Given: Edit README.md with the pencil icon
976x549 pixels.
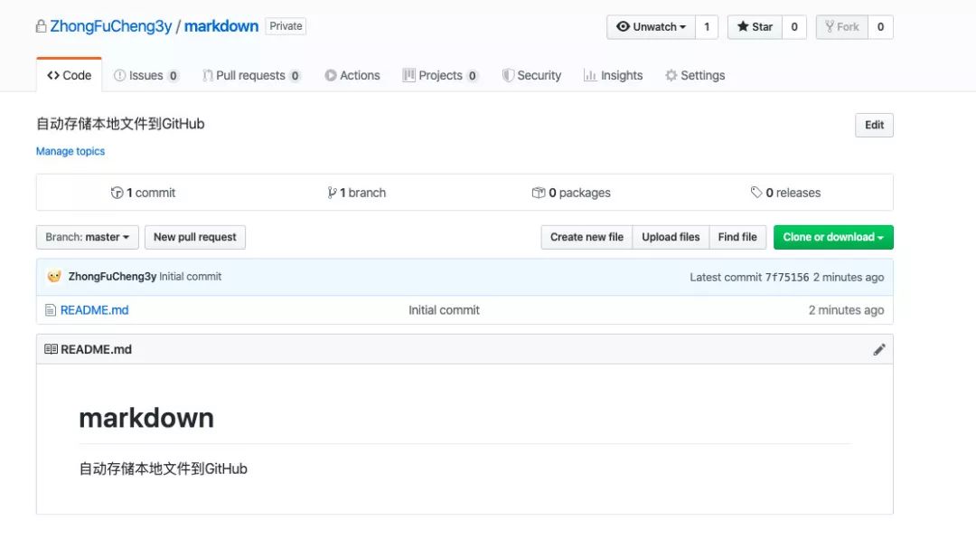Looking at the screenshot, I should 879,350.
